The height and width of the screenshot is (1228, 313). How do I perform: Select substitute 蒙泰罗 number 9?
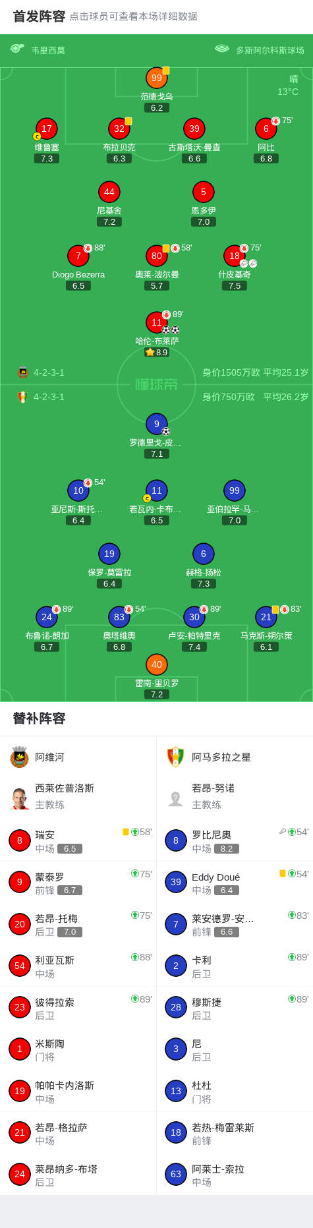tap(20, 882)
